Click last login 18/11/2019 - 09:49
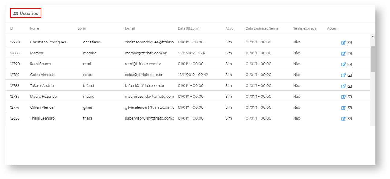This screenshot has height=179, width=390. [x=193, y=75]
